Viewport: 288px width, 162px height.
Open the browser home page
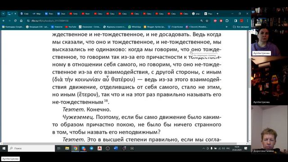(x=21, y=21)
